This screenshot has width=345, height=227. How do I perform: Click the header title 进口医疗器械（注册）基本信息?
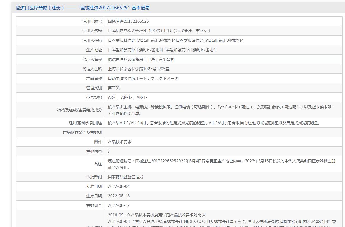[x=85, y=8]
